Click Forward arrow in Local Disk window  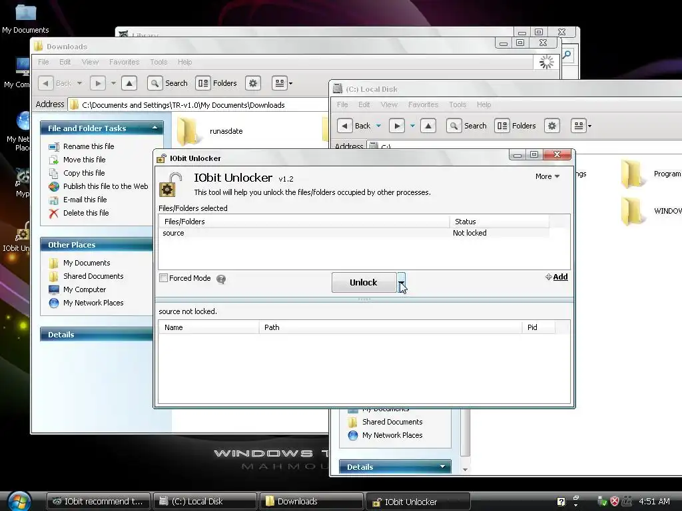(x=397, y=126)
